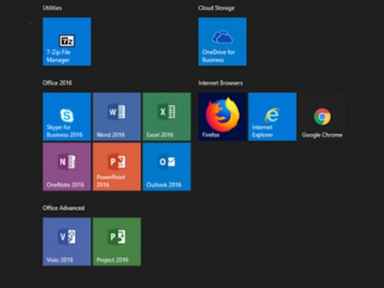This screenshot has height=288, width=384.
Task: Open the 7-Zip File Manager tile
Action: 67,41
